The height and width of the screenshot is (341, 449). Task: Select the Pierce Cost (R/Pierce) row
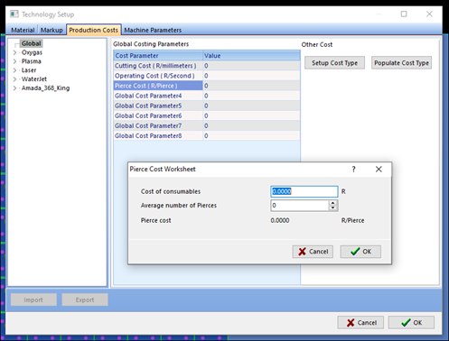[x=207, y=86]
